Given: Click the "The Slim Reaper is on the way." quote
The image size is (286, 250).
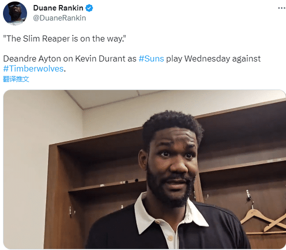Looking at the screenshot, I should pos(65,38).
